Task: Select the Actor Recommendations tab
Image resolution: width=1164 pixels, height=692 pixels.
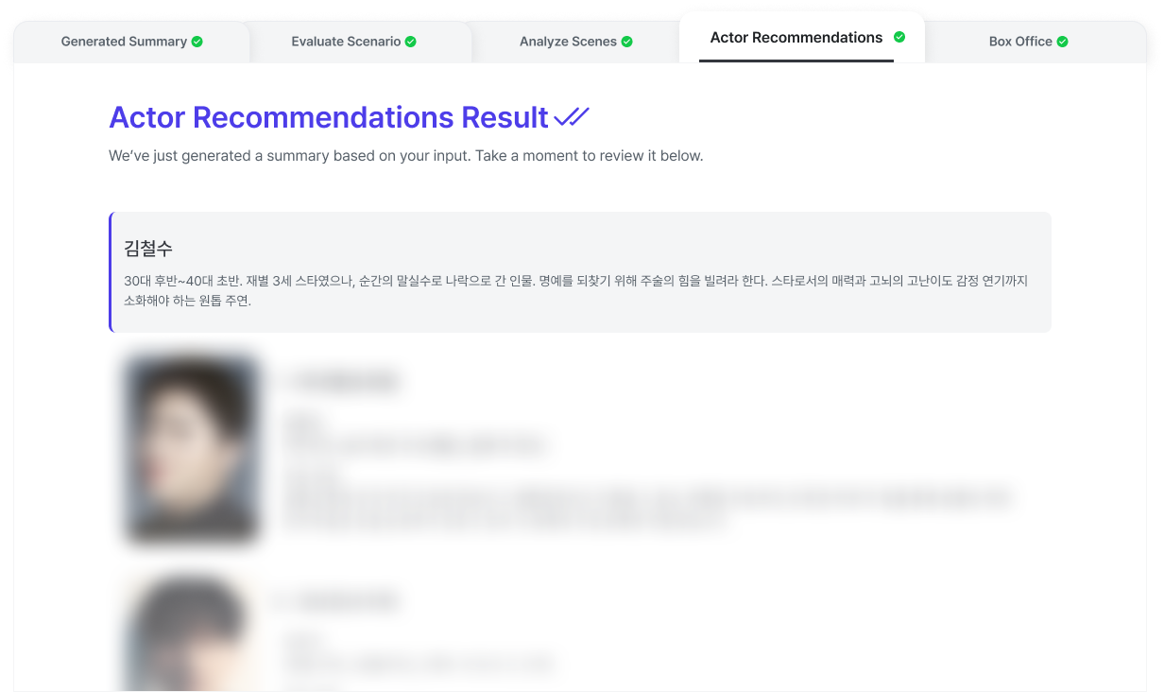Action: click(x=801, y=38)
